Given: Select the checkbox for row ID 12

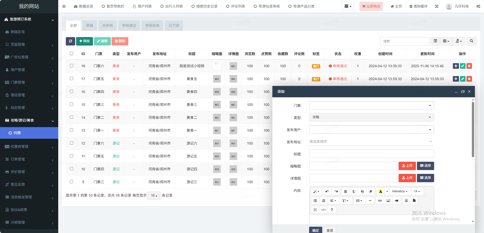Looking at the screenshot, I should click(x=71, y=143).
